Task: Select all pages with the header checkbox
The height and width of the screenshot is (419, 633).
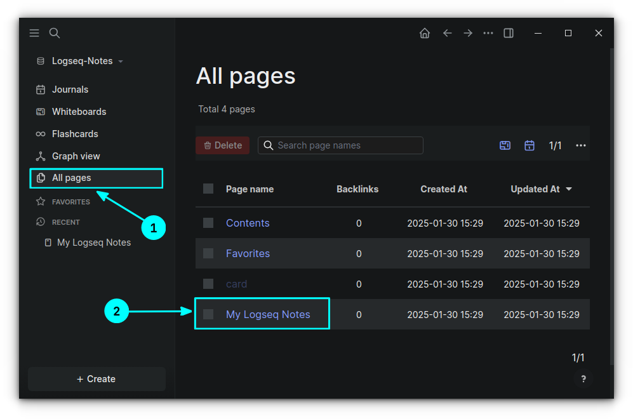Action: pyautogui.click(x=208, y=188)
